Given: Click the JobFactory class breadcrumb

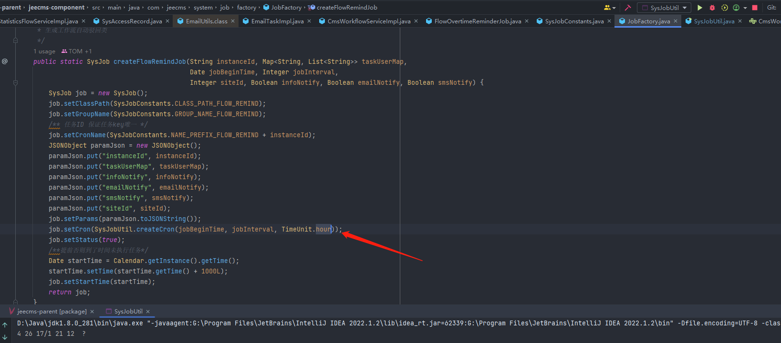Looking at the screenshot, I should click(282, 8).
